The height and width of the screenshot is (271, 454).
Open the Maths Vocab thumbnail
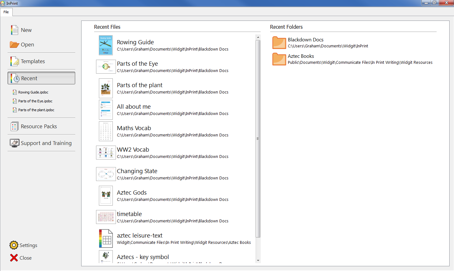coord(106,131)
